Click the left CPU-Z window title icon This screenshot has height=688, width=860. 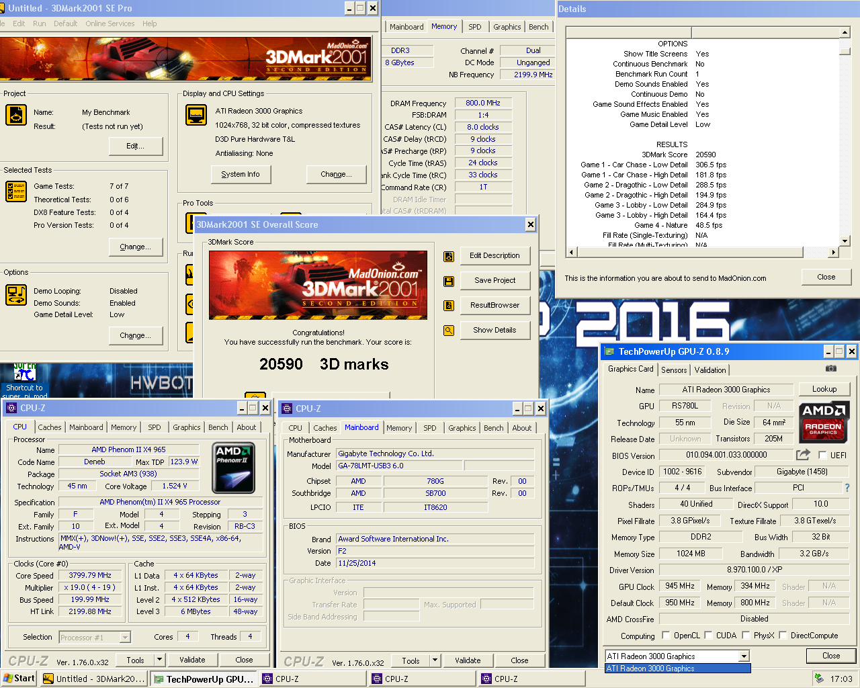(11, 408)
